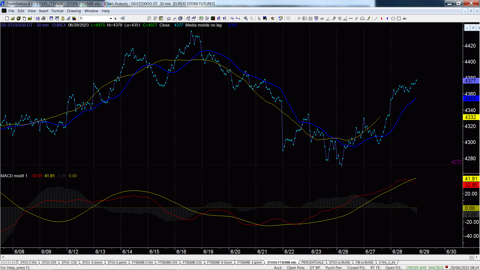Click the horizontal scrollbar right arrow
This screenshot has width=480, height=270.
point(477,257)
